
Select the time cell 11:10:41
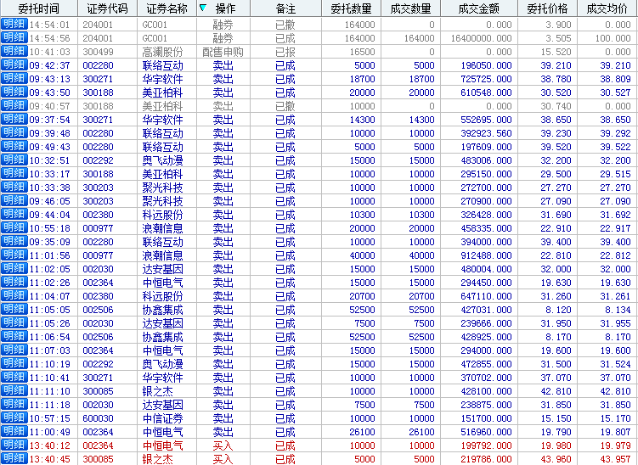coord(49,378)
